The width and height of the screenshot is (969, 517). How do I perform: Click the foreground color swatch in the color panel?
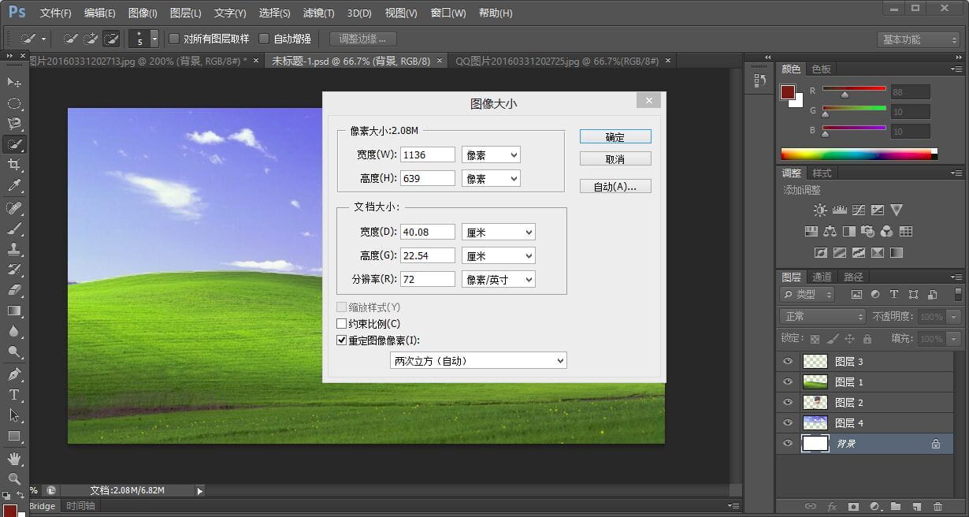[788, 92]
